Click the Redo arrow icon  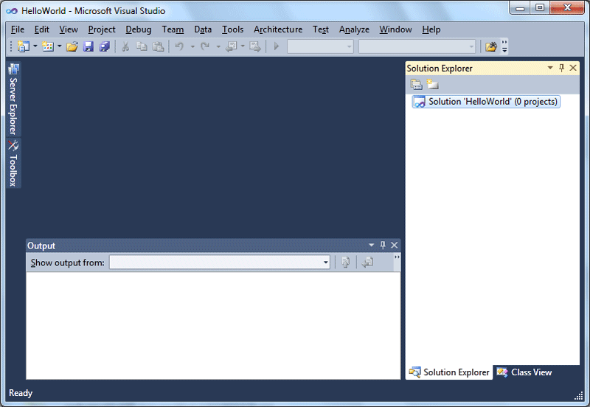tap(205, 46)
